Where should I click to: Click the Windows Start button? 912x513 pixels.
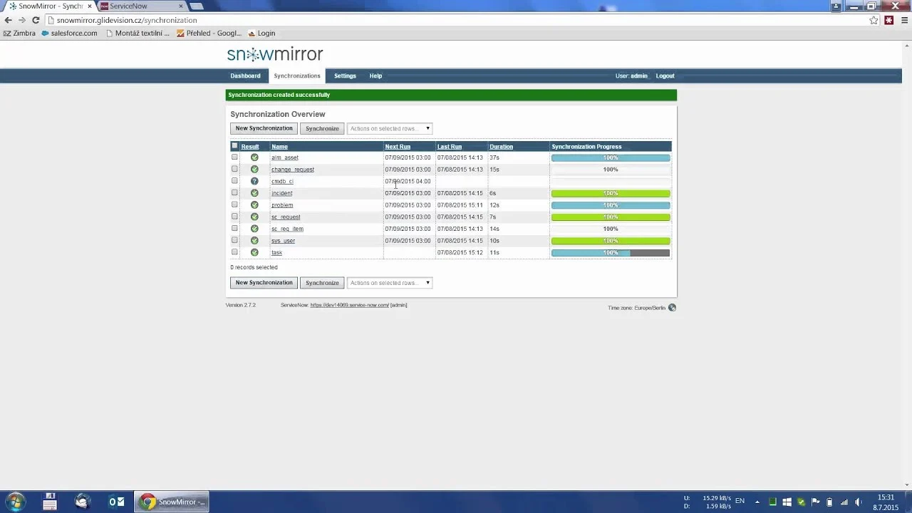[x=16, y=502]
